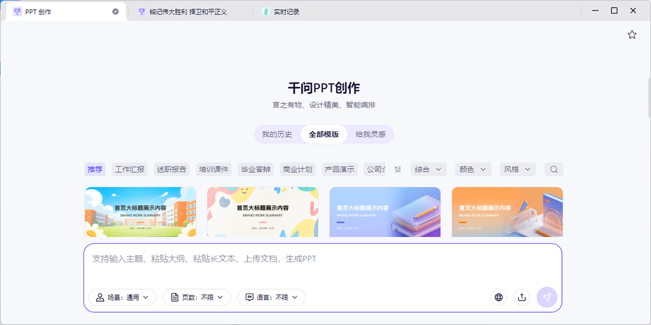The width and height of the screenshot is (651, 325).
Task: Click the upload document icon
Action: pyautogui.click(x=522, y=297)
